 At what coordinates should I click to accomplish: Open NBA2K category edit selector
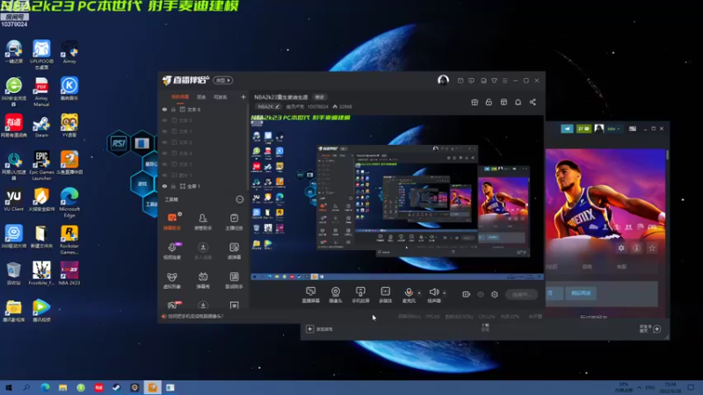pyautogui.click(x=269, y=106)
